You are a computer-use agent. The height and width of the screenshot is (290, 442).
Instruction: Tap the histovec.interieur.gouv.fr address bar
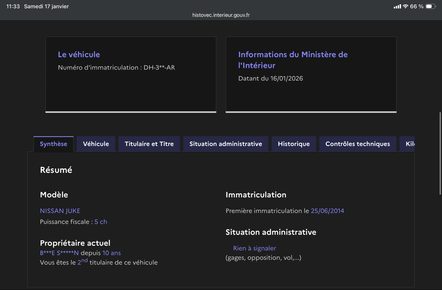point(221,15)
